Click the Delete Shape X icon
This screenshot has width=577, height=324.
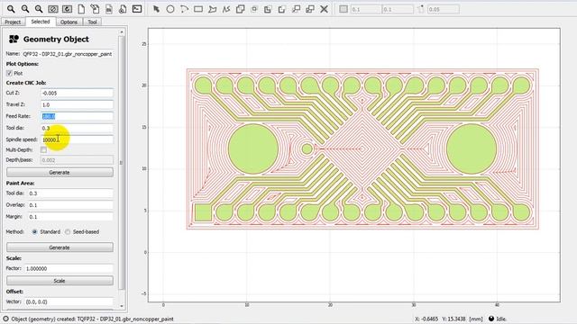pyautogui.click(x=325, y=9)
